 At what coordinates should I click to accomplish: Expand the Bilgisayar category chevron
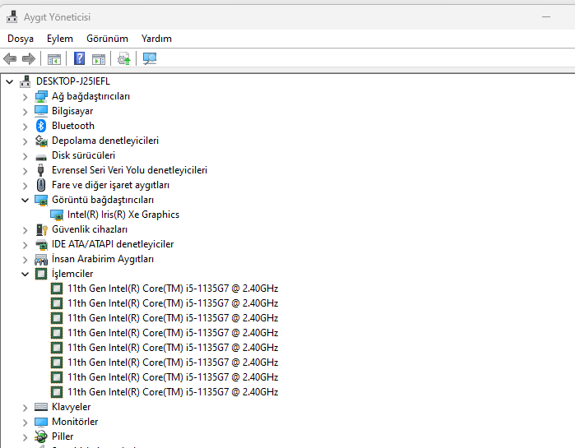25,112
